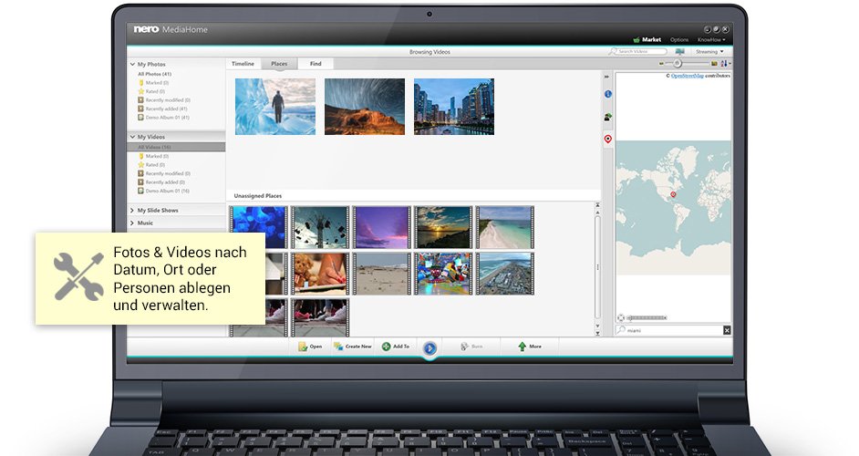
Task: Select Recently modified under My Videos
Action: coord(164,174)
